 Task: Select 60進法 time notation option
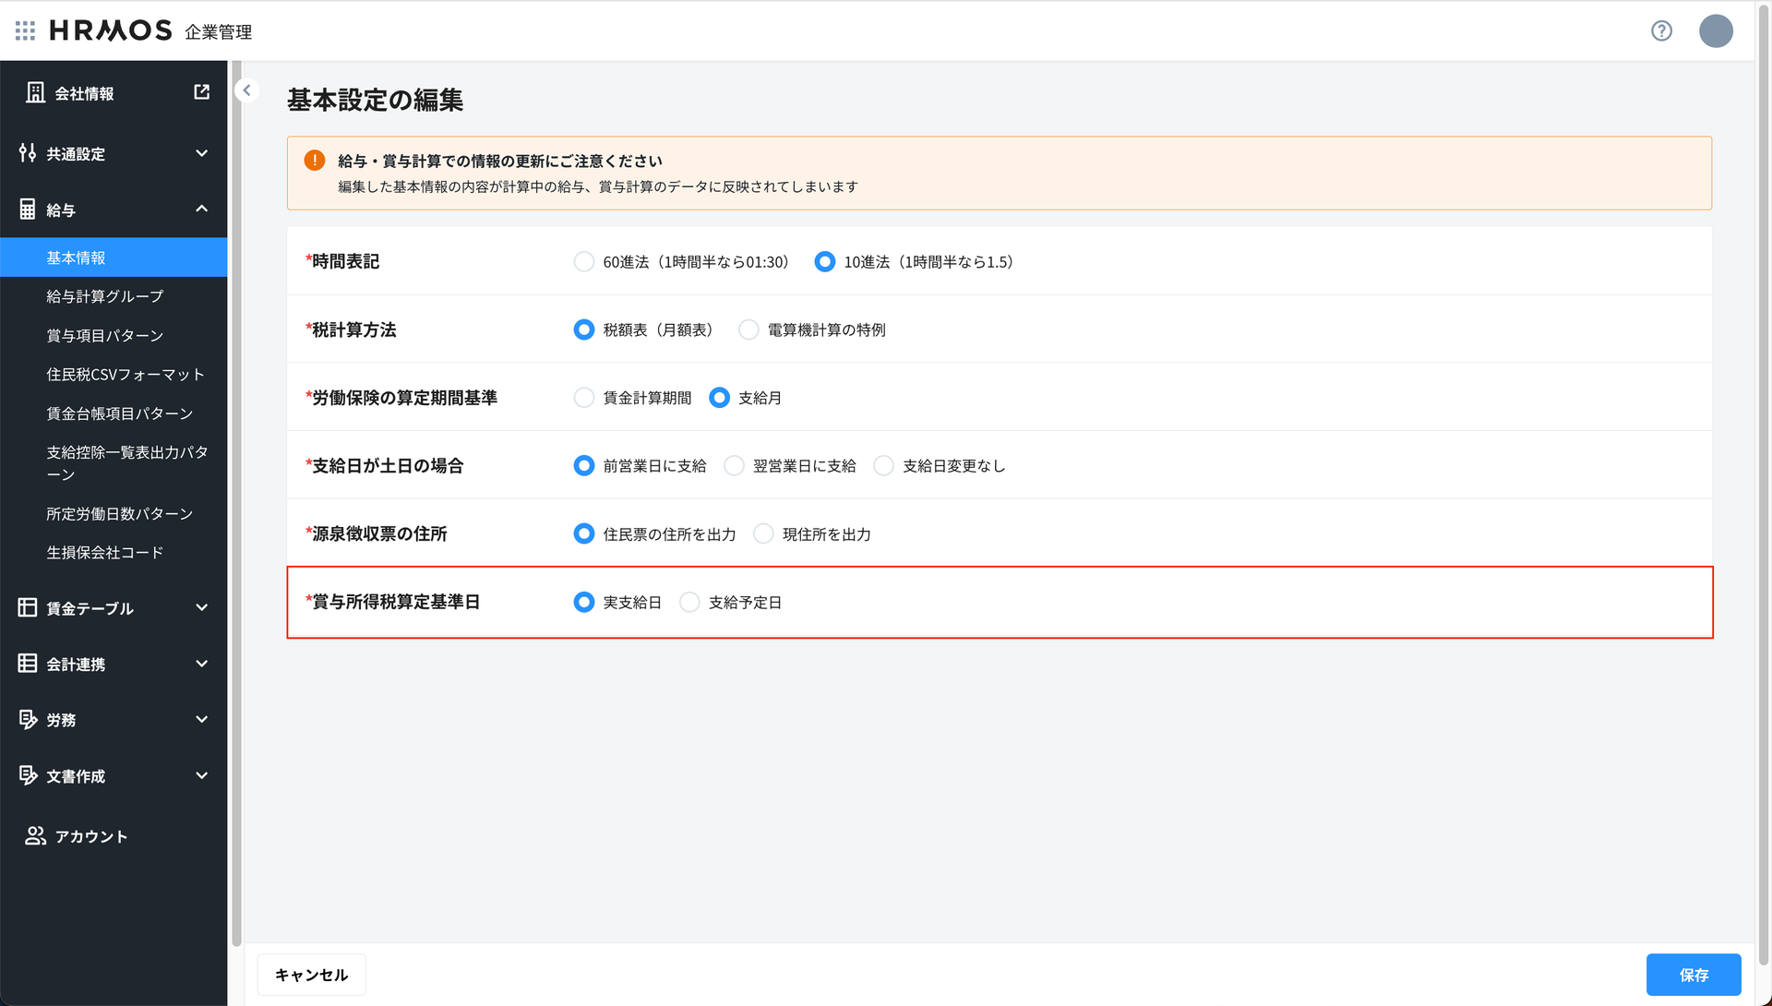(584, 262)
